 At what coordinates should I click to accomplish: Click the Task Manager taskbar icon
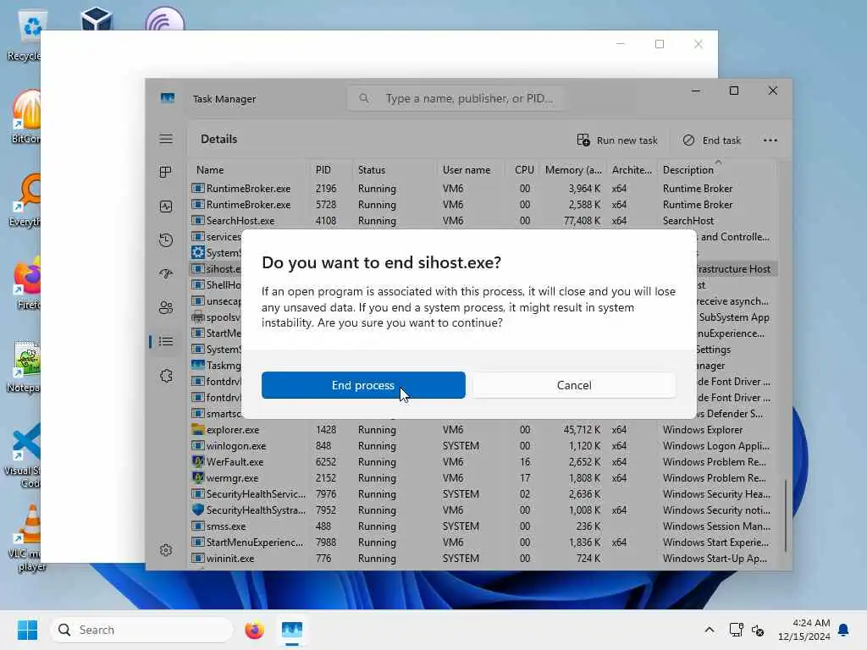[292, 630]
